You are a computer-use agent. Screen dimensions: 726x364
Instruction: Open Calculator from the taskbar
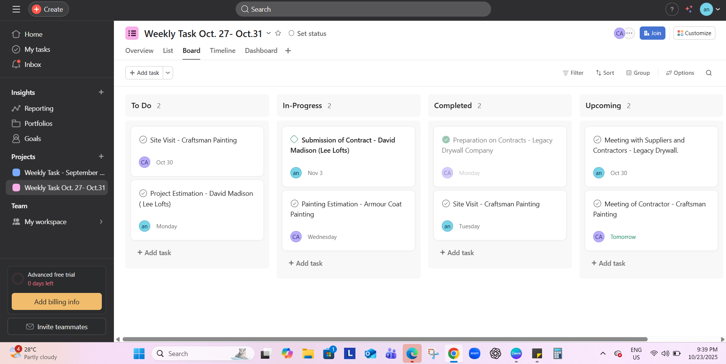click(558, 354)
